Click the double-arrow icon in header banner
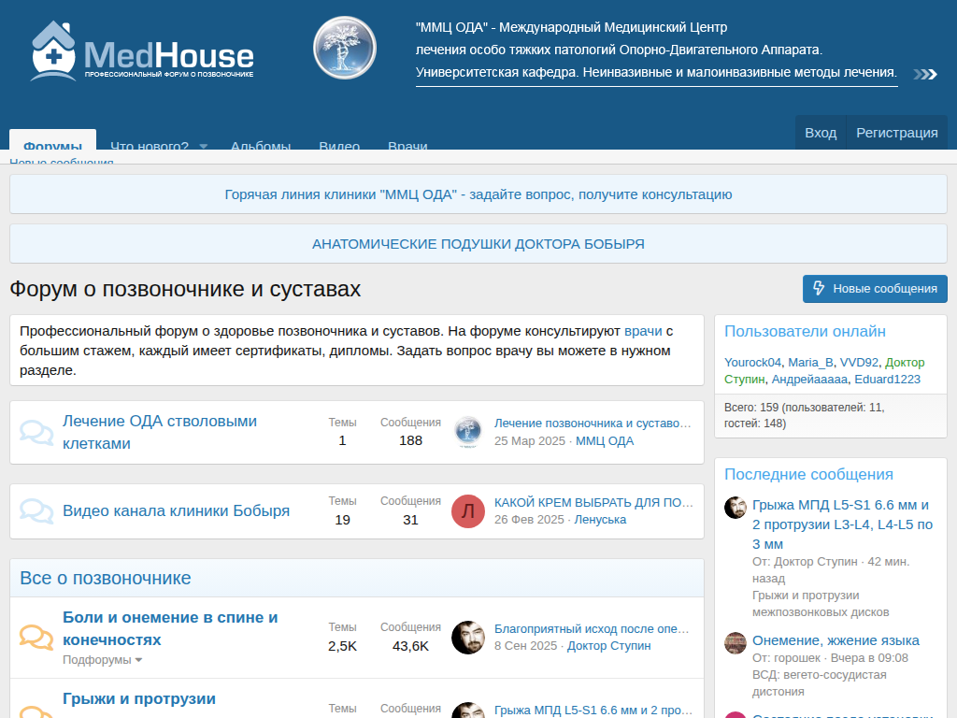This screenshot has width=957, height=718. [x=924, y=74]
